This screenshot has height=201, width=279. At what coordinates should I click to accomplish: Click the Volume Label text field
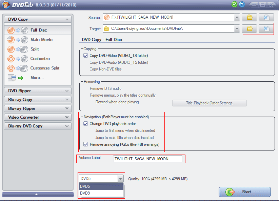(x=148, y=159)
